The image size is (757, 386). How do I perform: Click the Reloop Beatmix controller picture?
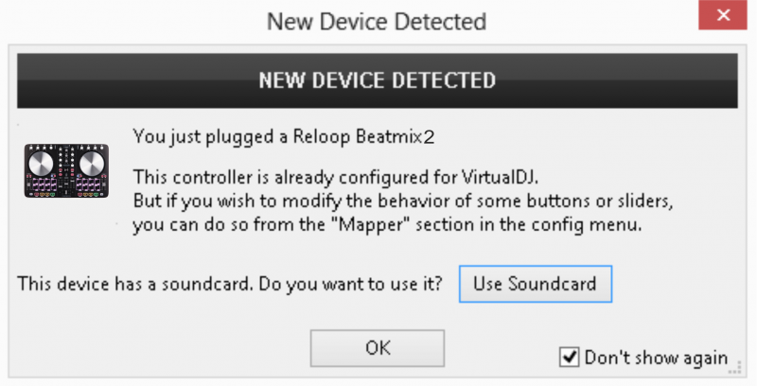66,171
